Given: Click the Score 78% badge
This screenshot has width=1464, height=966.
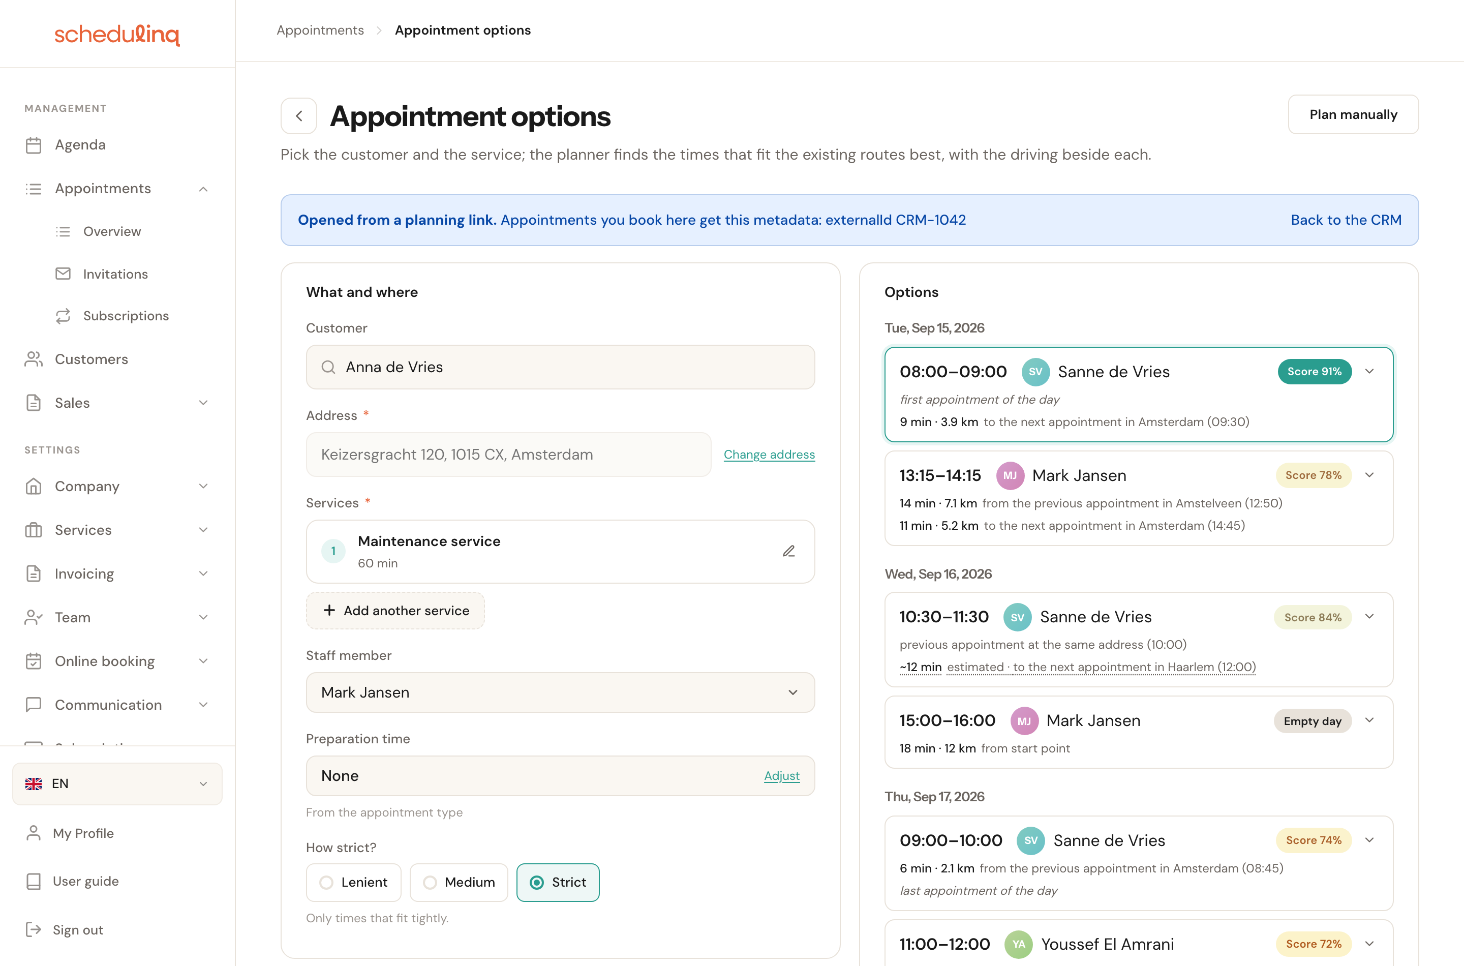Looking at the screenshot, I should click(1313, 475).
